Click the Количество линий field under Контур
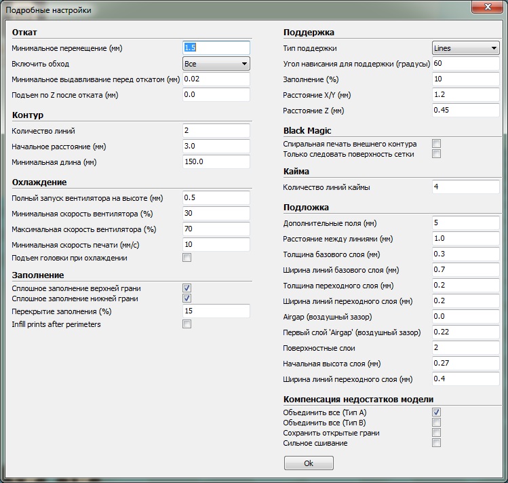The height and width of the screenshot is (483, 508). (216, 130)
